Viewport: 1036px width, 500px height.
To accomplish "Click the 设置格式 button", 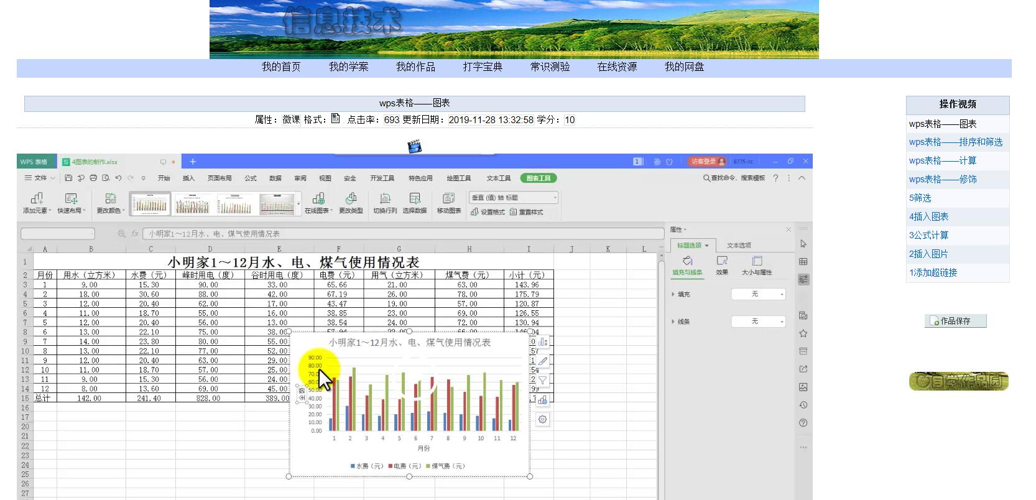I will pos(488,212).
